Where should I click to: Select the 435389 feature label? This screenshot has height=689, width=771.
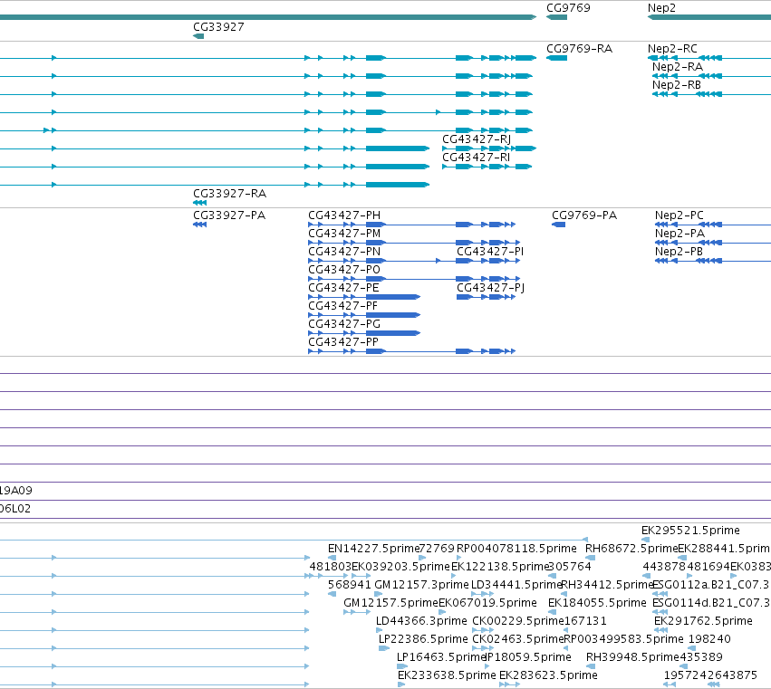[700, 658]
